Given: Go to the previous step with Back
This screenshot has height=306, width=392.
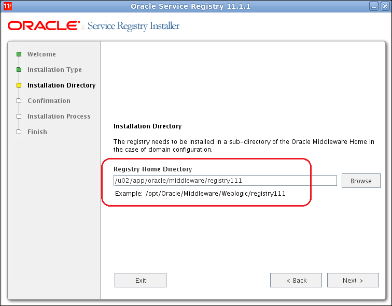Looking at the screenshot, I should (296, 280).
